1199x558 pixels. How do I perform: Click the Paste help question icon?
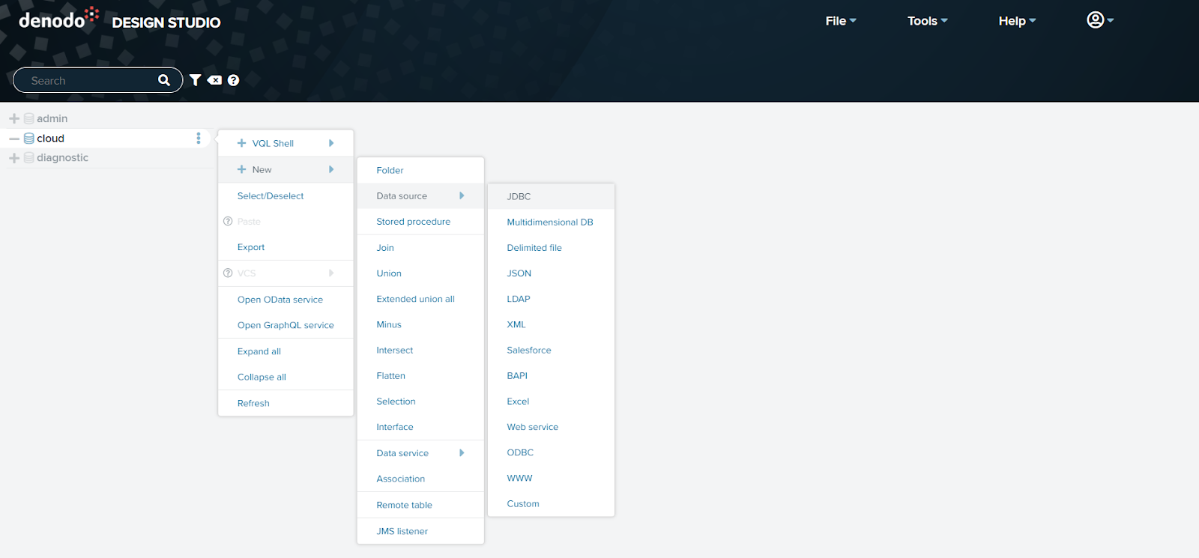point(228,222)
